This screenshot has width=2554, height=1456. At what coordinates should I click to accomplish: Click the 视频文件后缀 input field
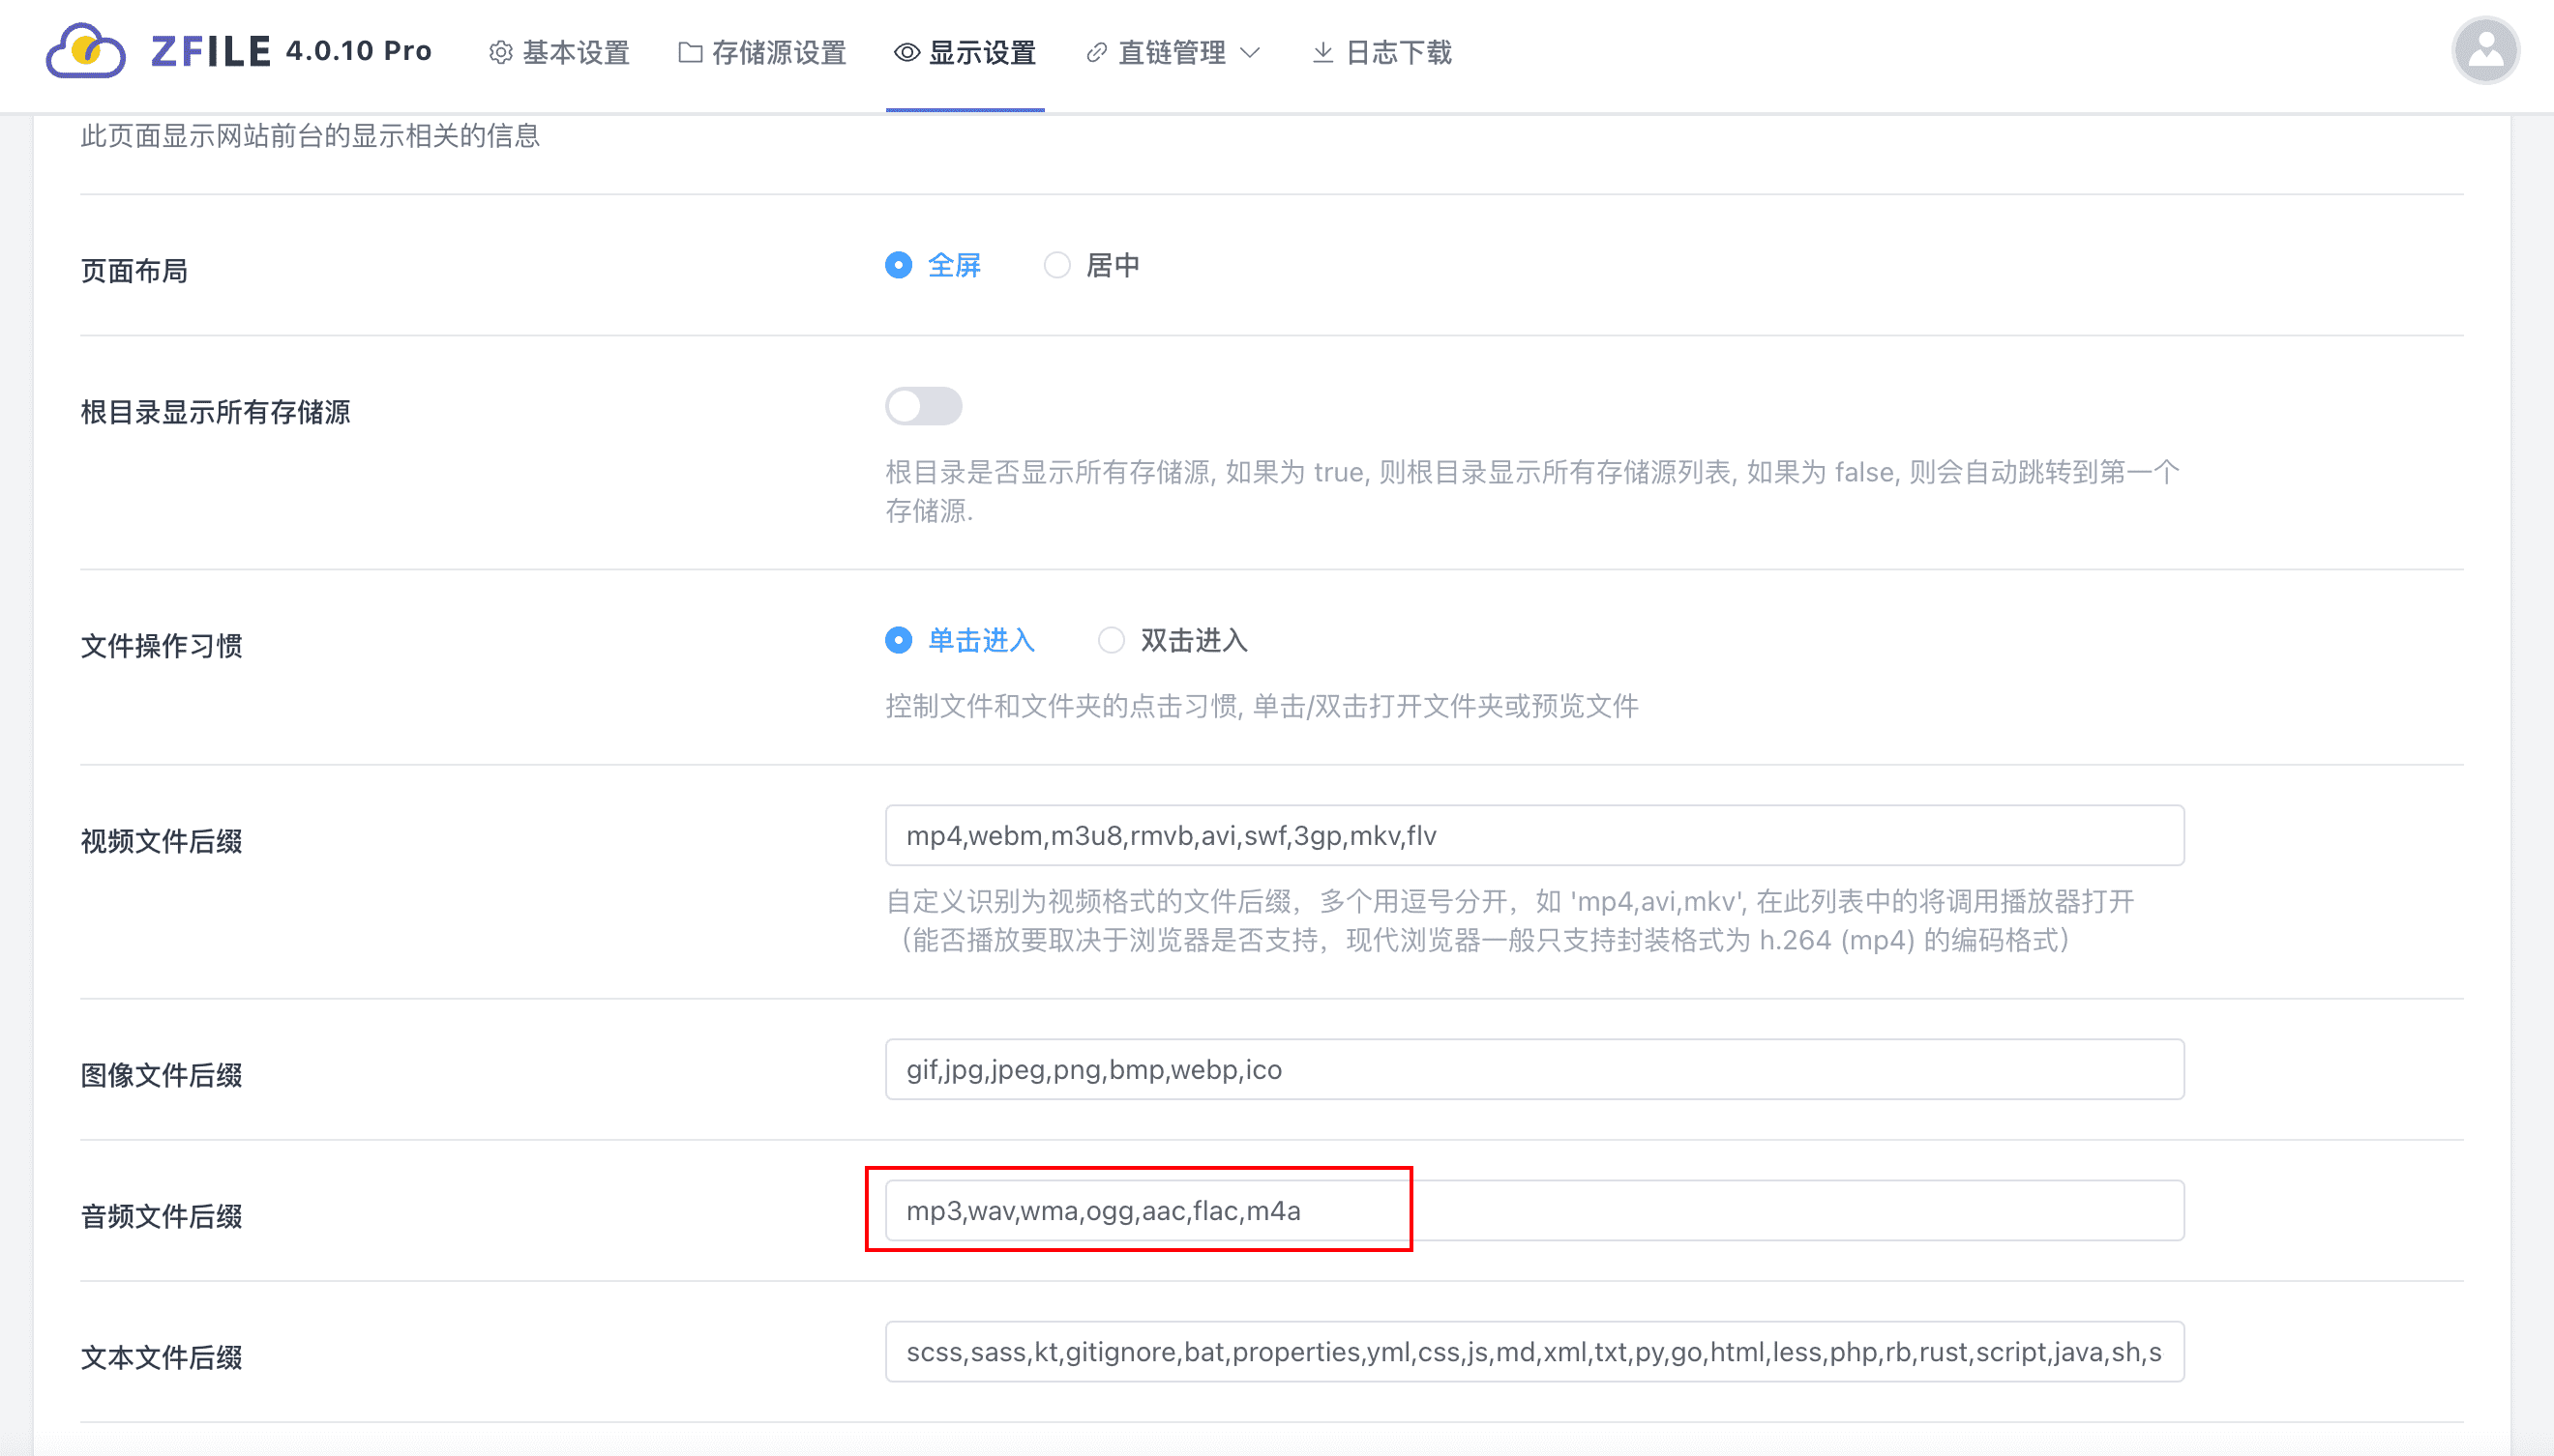coord(1533,835)
